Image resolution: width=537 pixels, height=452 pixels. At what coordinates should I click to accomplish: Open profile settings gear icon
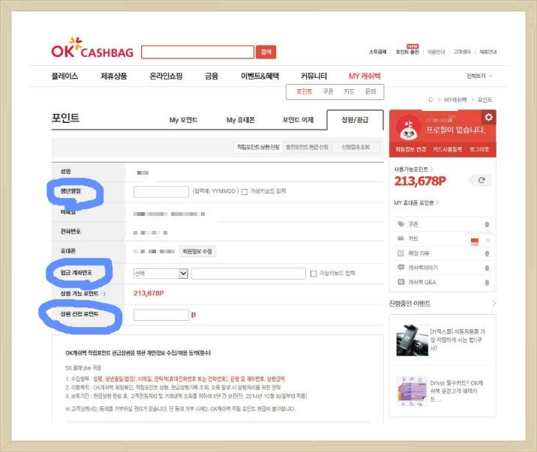click(x=488, y=117)
